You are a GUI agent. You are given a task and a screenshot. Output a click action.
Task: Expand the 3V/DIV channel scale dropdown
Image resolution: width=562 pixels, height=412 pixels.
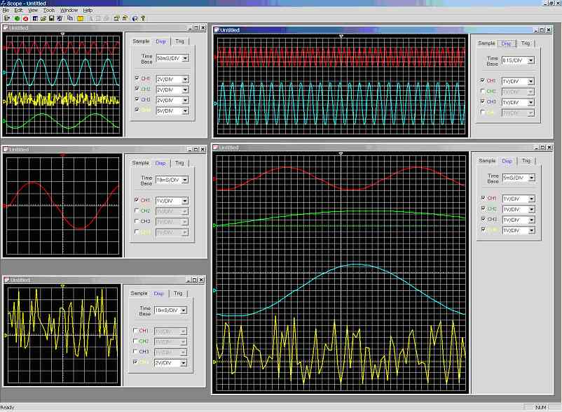point(185,363)
